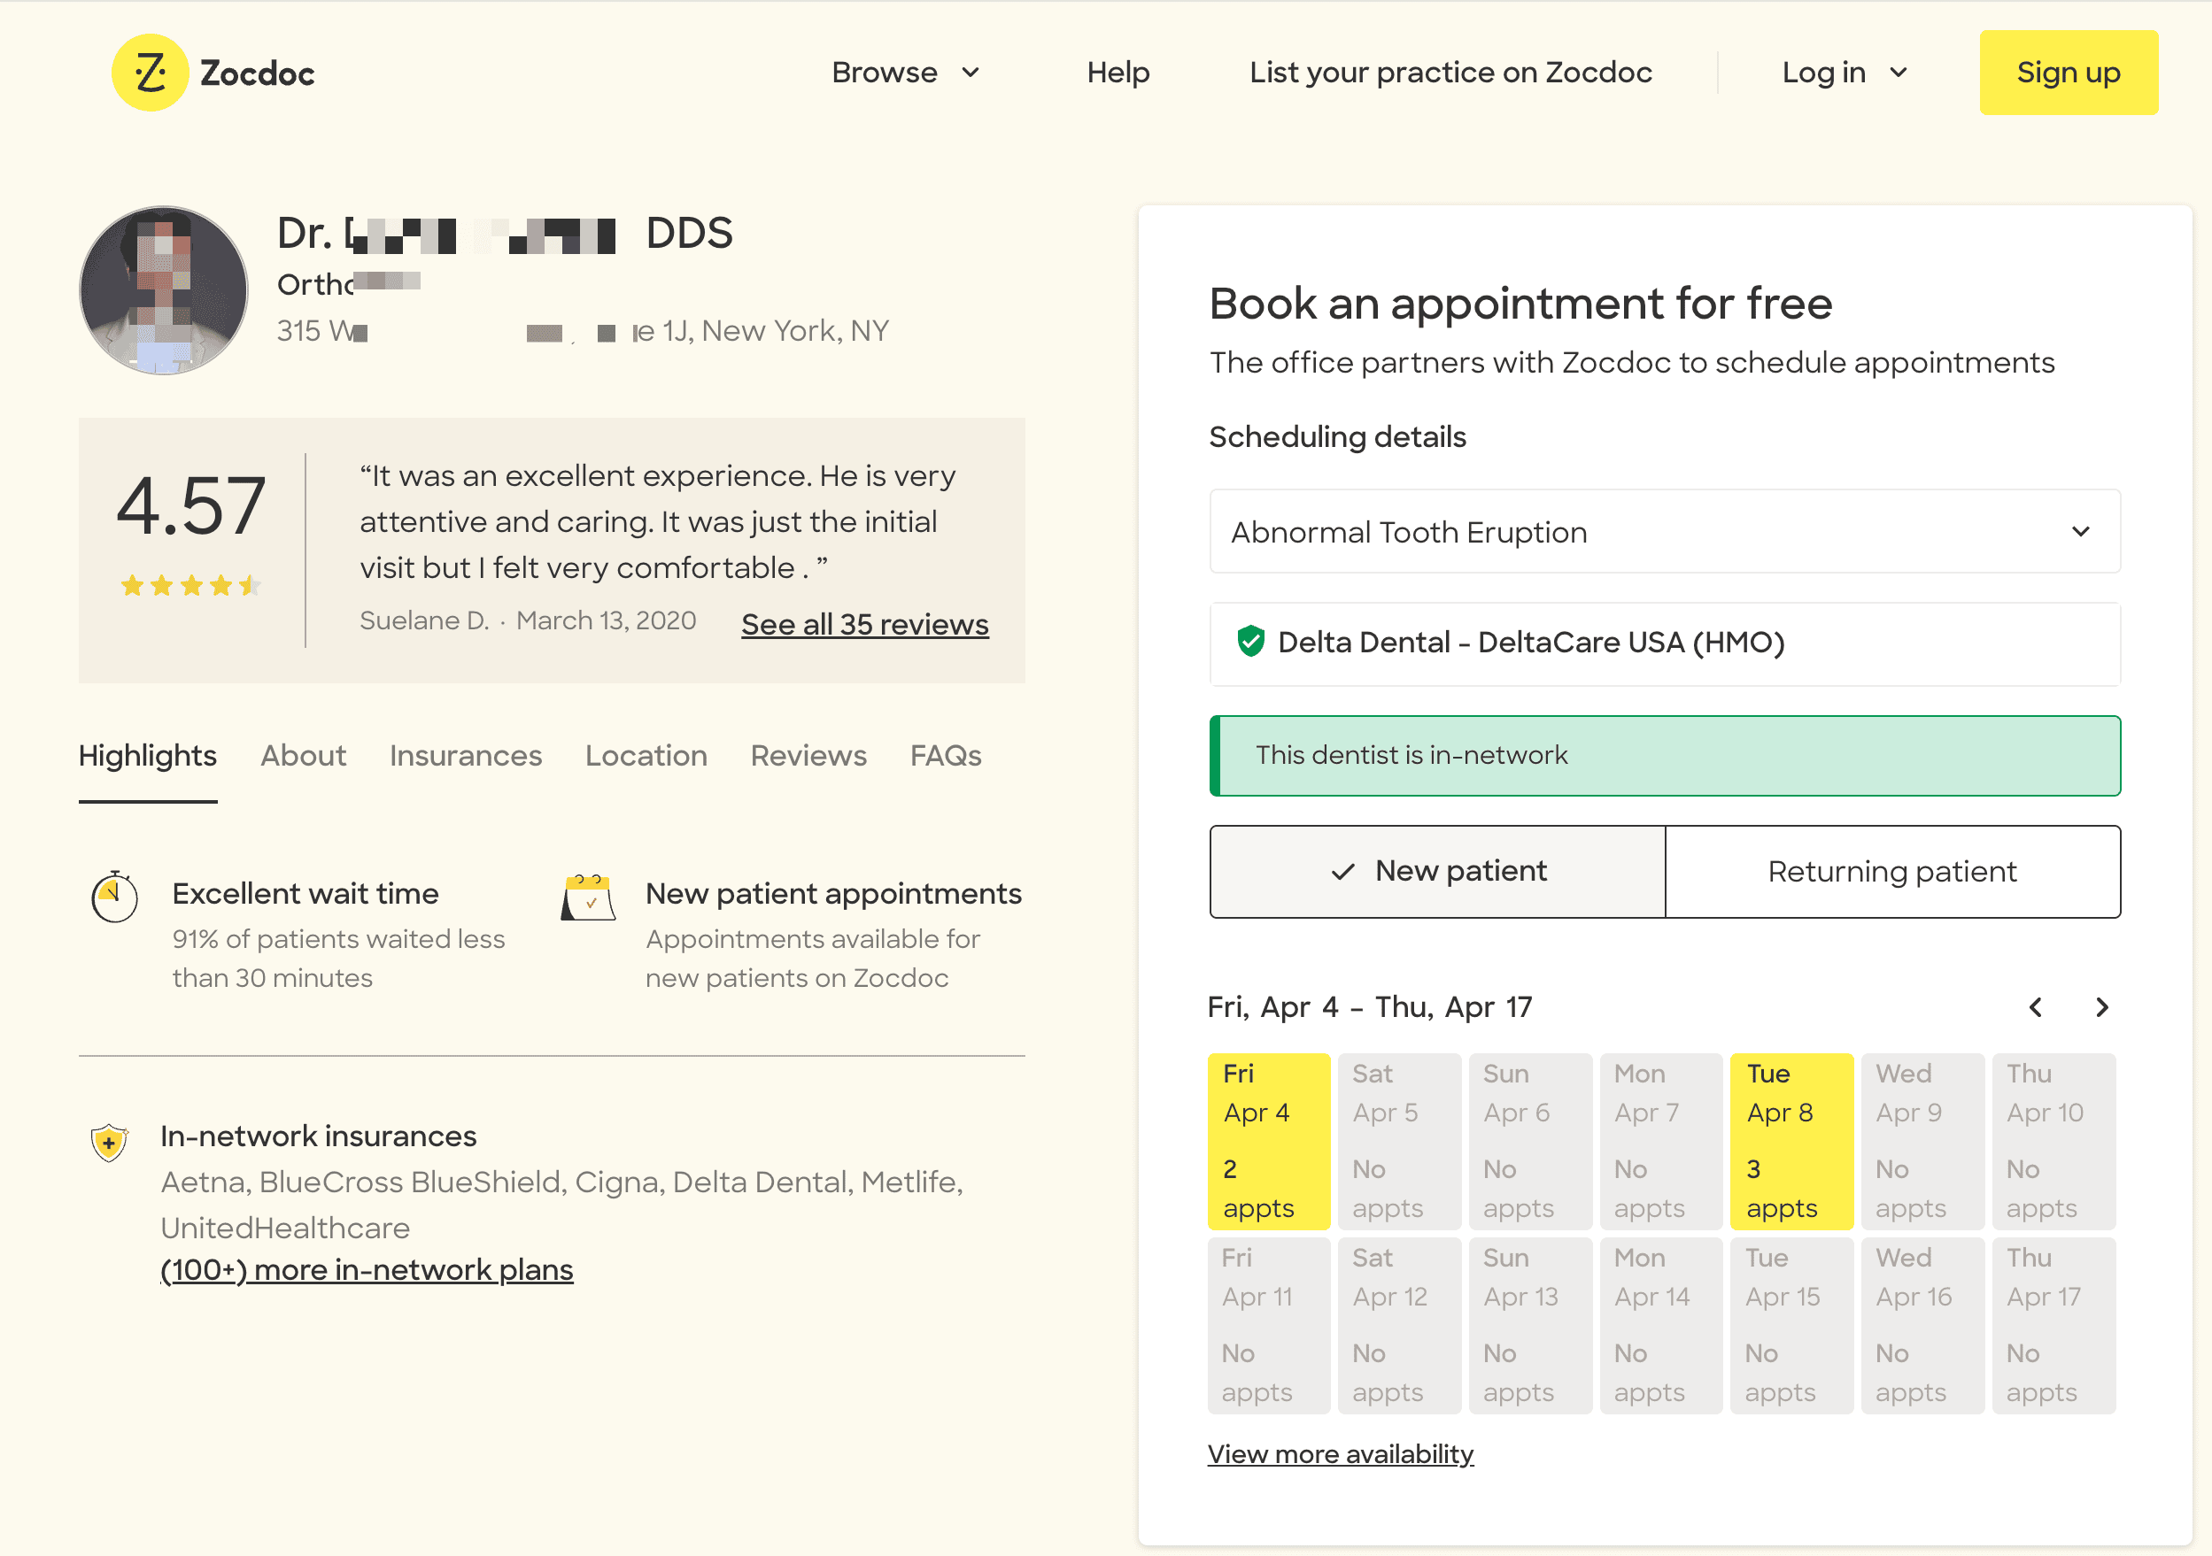Jump to the FAQs tab
2212x1556 pixels.
(945, 756)
